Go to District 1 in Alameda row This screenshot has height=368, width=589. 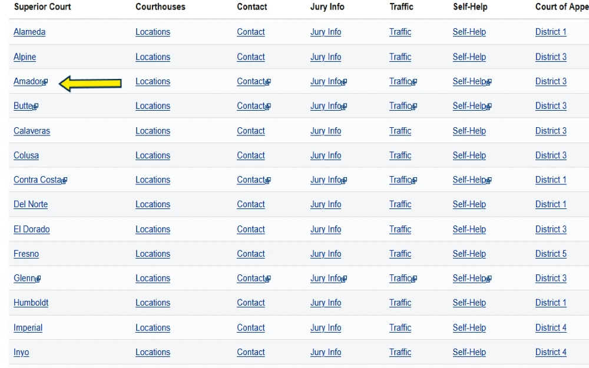(x=551, y=32)
